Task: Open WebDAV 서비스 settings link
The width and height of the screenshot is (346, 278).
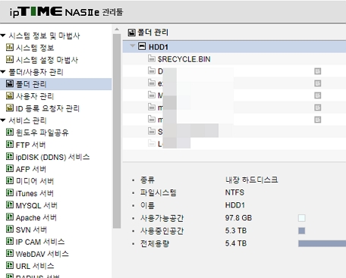Action: point(42,254)
